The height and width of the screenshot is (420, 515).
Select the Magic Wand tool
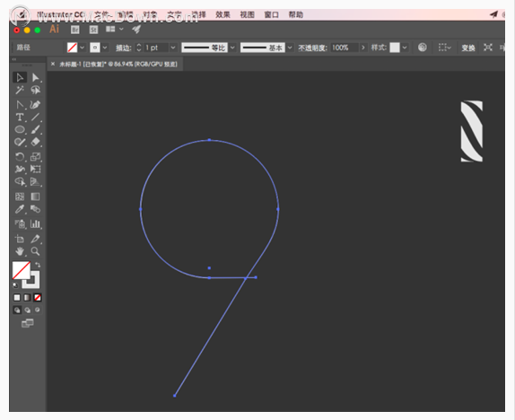click(x=20, y=90)
